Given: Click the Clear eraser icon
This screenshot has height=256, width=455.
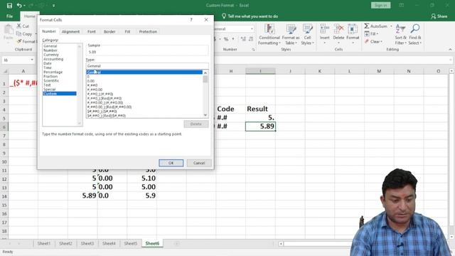Looking at the screenshot, I should pyautogui.click(x=367, y=41).
